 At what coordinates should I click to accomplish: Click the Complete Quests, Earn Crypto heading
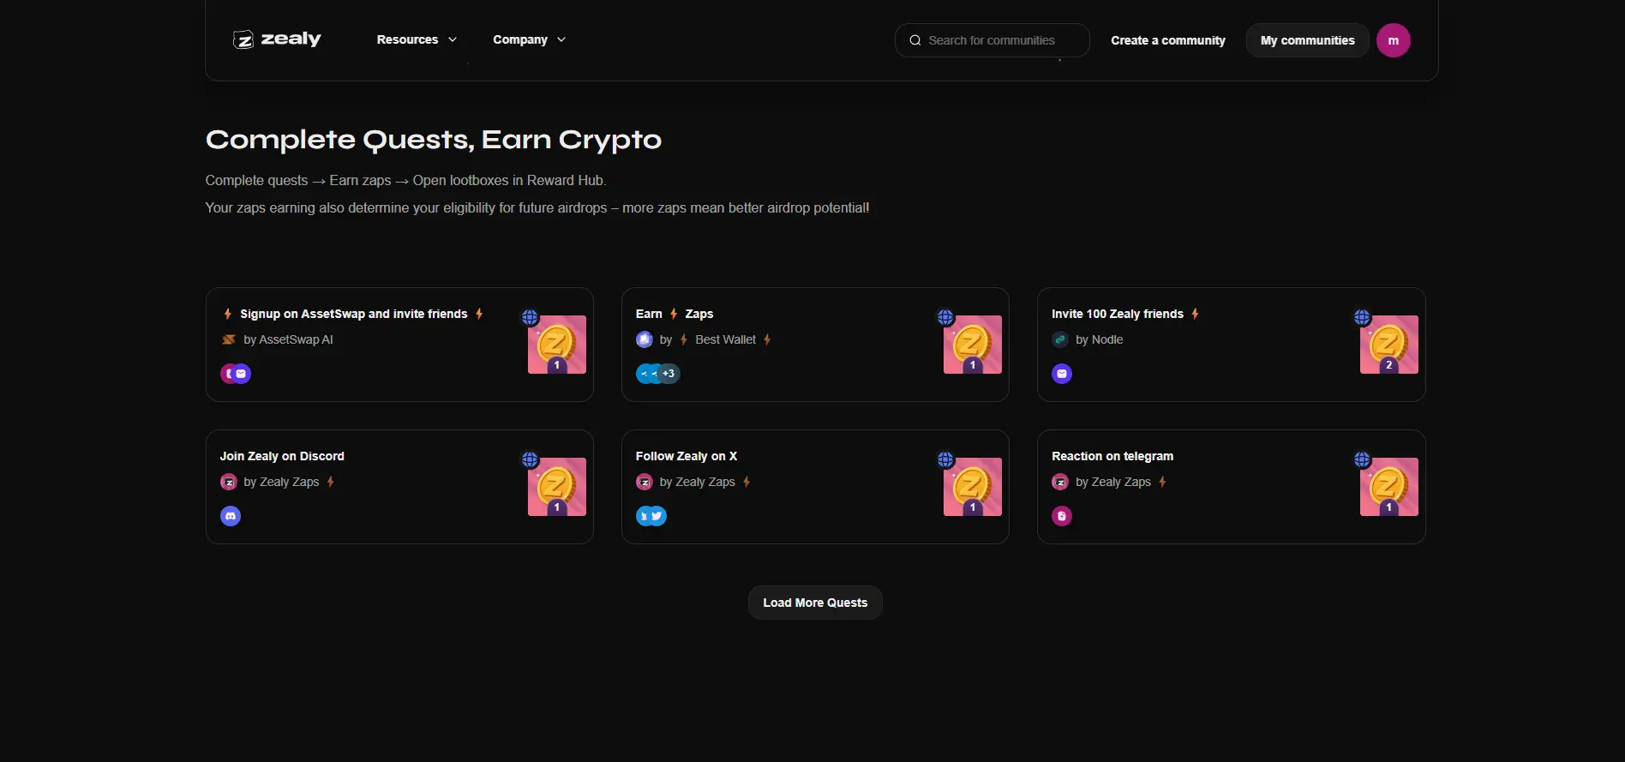tap(434, 140)
